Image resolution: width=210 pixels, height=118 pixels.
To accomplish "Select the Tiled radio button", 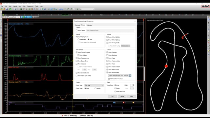I will [x=89, y=39].
